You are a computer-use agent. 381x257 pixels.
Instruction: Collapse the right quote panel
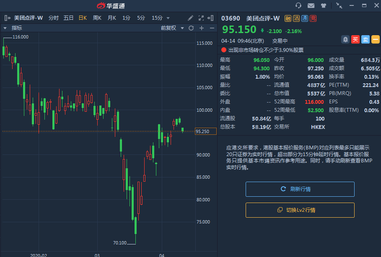pyautogui.click(x=212, y=18)
